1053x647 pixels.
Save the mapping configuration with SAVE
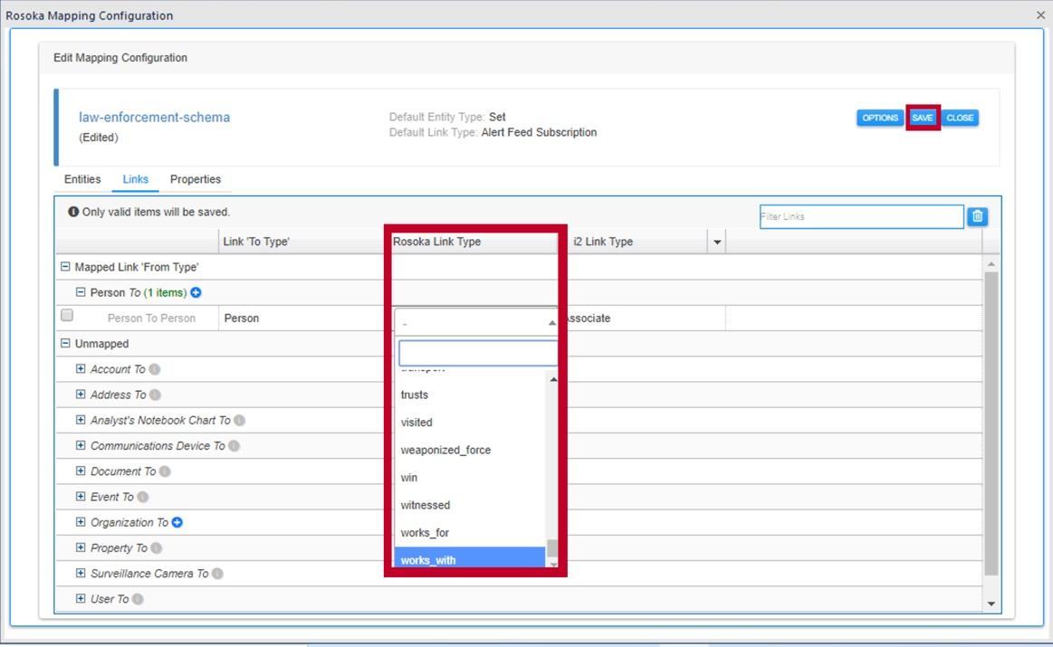click(922, 117)
